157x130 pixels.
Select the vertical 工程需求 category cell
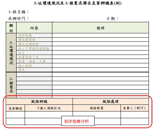11,85
